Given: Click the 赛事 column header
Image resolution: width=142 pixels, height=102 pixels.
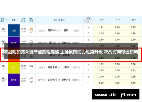Looking at the screenshot, I should tap(14, 20).
